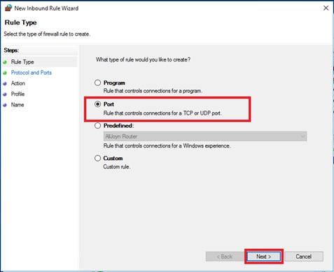Go to Protocol and Ports step

(32, 73)
